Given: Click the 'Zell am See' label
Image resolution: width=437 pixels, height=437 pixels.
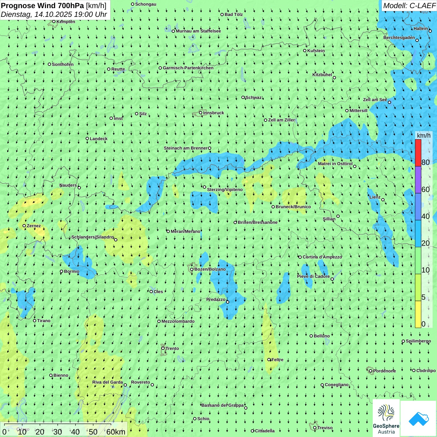Looking at the screenshot, I should click(x=375, y=100).
